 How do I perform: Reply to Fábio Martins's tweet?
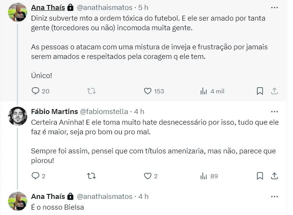pyautogui.click(x=36, y=176)
